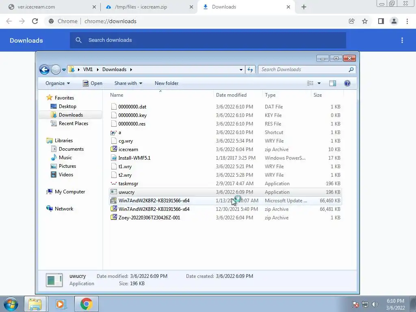Viewport: 416px width, 312px height.
Task: Refresh the Explorer Downloads folder
Action: coord(250,69)
